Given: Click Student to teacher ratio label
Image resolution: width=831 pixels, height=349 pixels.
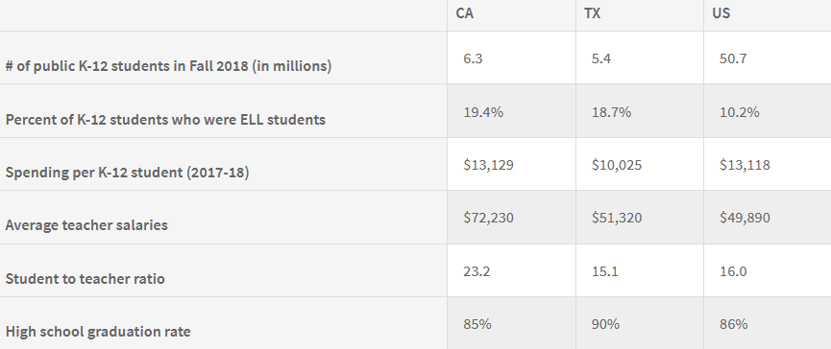Looking at the screenshot, I should 85,279.
